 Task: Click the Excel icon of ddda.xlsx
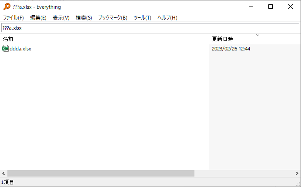[x=5, y=49]
